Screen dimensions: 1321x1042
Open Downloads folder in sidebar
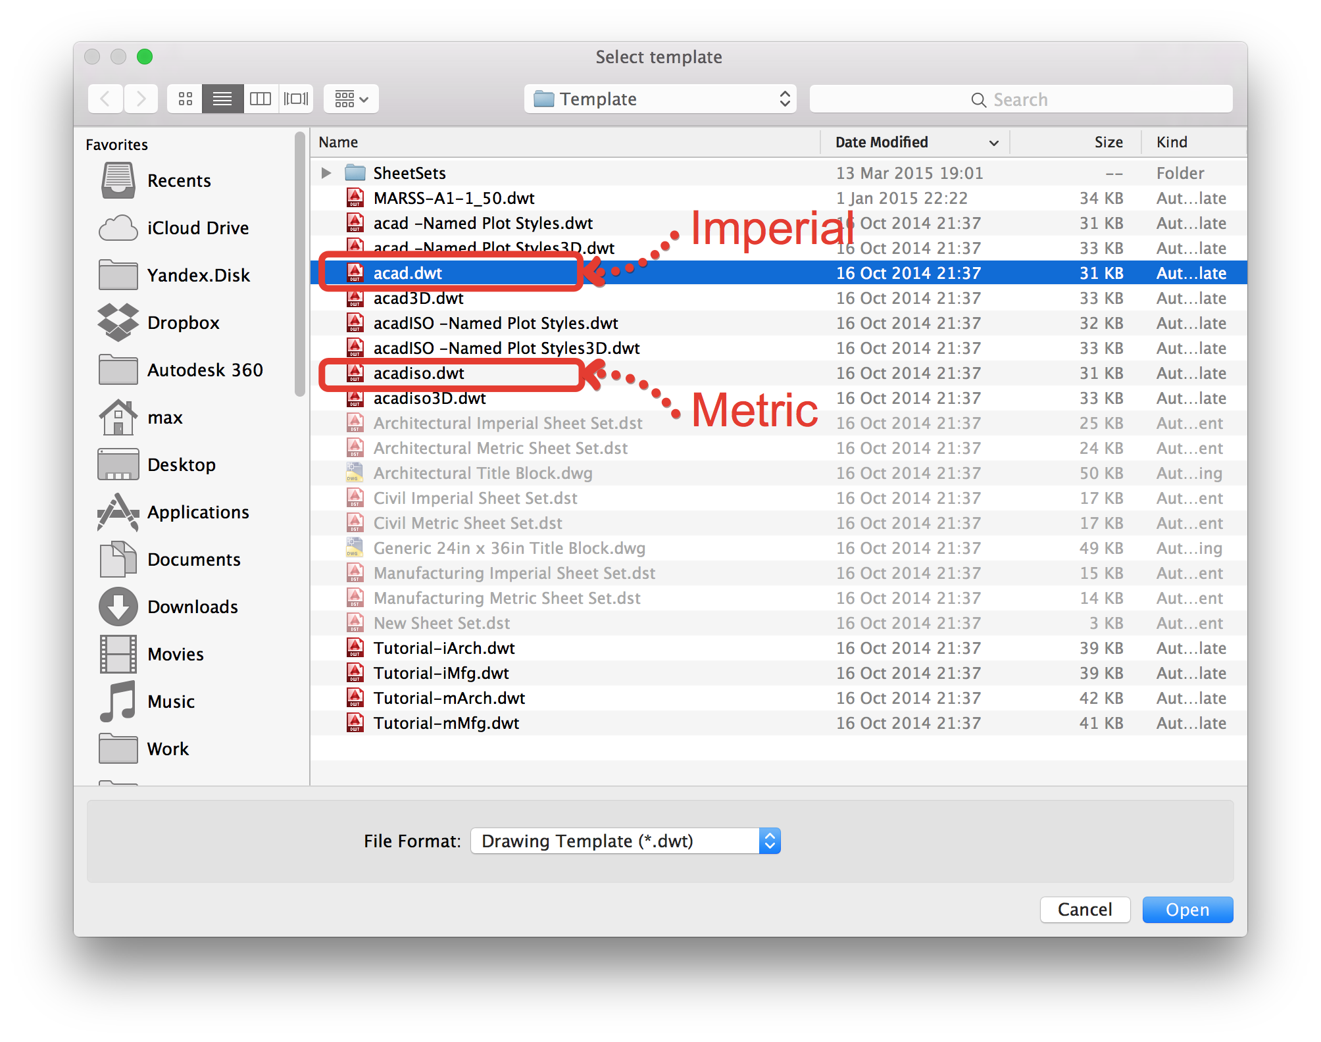point(191,607)
